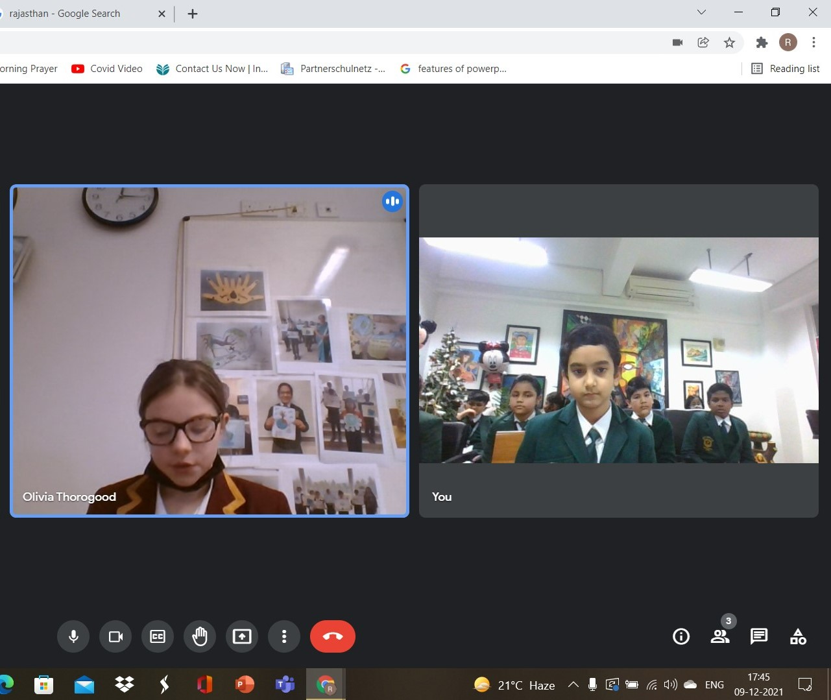Raise your hand in the meeting
831x700 pixels.
200,636
